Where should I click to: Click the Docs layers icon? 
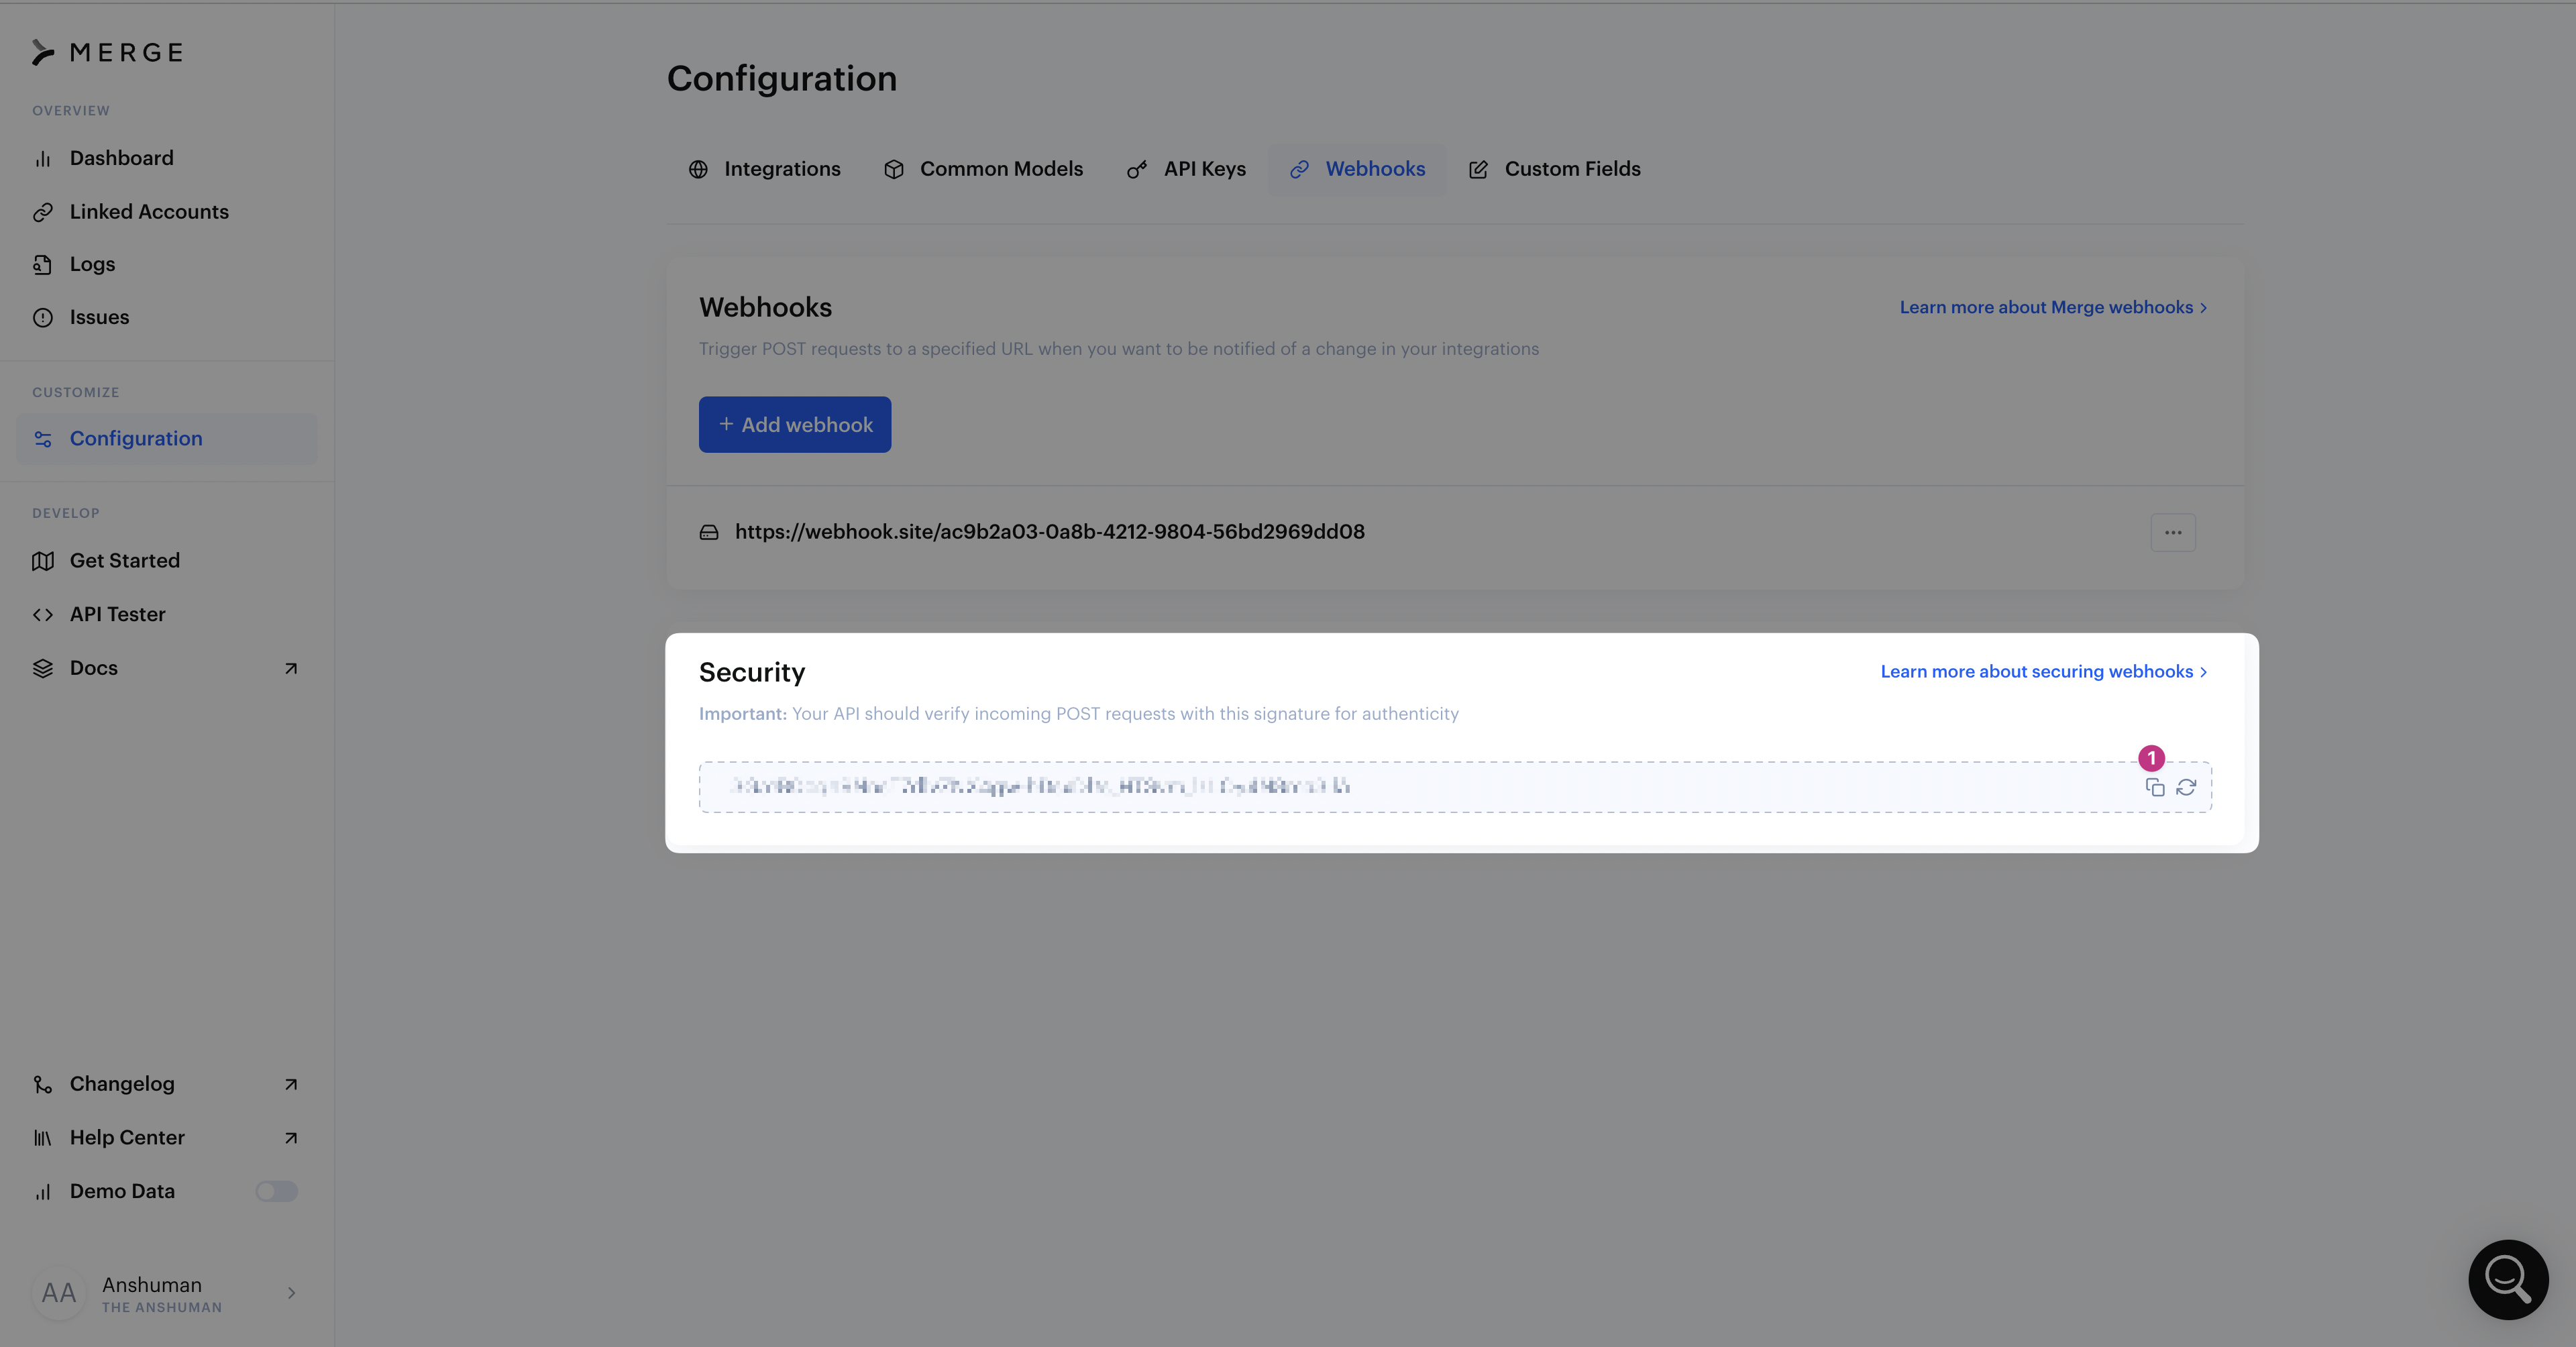(43, 669)
